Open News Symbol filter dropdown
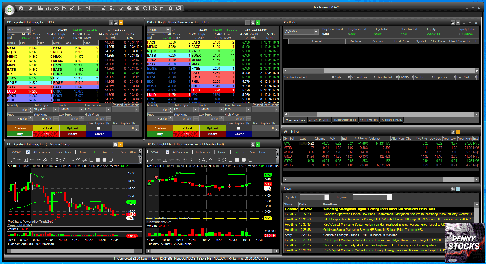486x264 pixels. [x=327, y=197]
